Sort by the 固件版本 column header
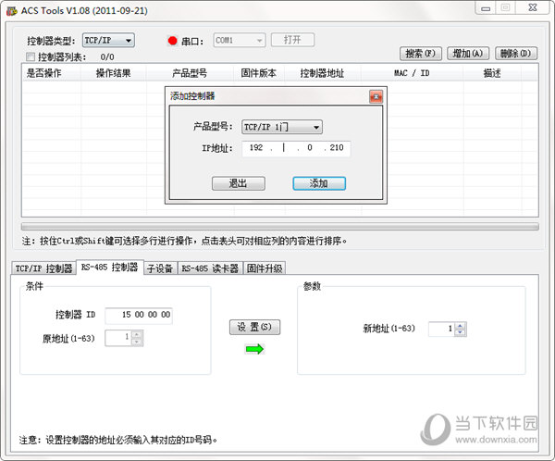 [259, 73]
